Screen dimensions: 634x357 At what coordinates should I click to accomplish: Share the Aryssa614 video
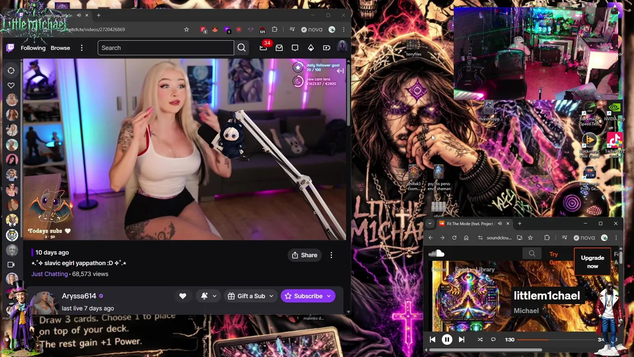click(304, 255)
